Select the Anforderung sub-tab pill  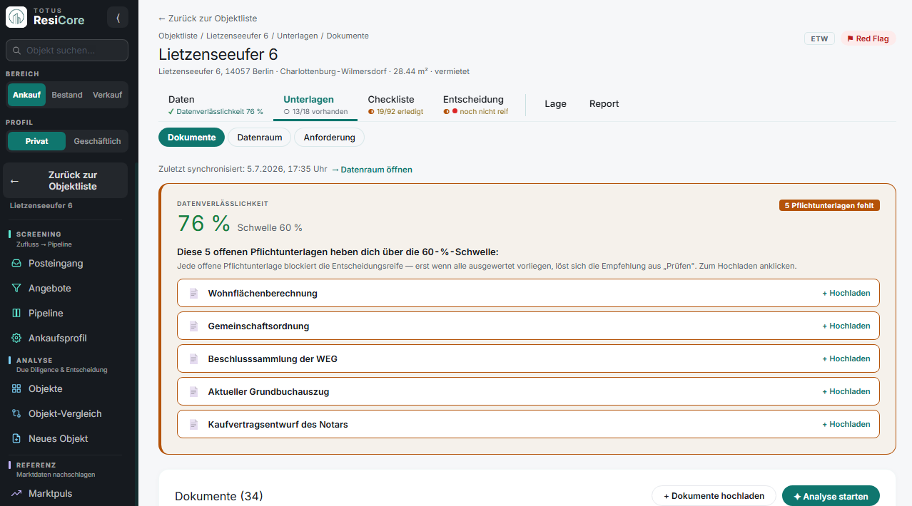(329, 138)
